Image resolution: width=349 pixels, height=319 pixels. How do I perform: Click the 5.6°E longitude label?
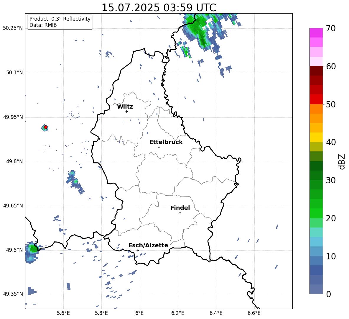pyautogui.click(x=63, y=313)
